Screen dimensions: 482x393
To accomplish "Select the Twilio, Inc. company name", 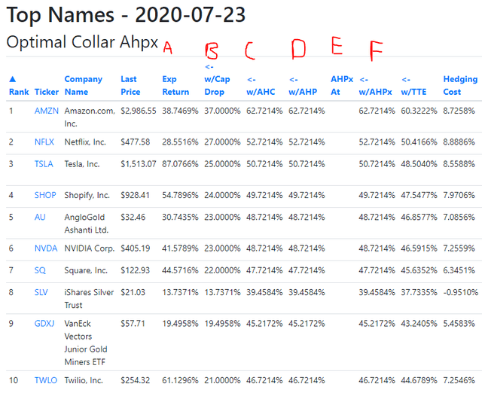I will pyautogui.click(x=84, y=380).
